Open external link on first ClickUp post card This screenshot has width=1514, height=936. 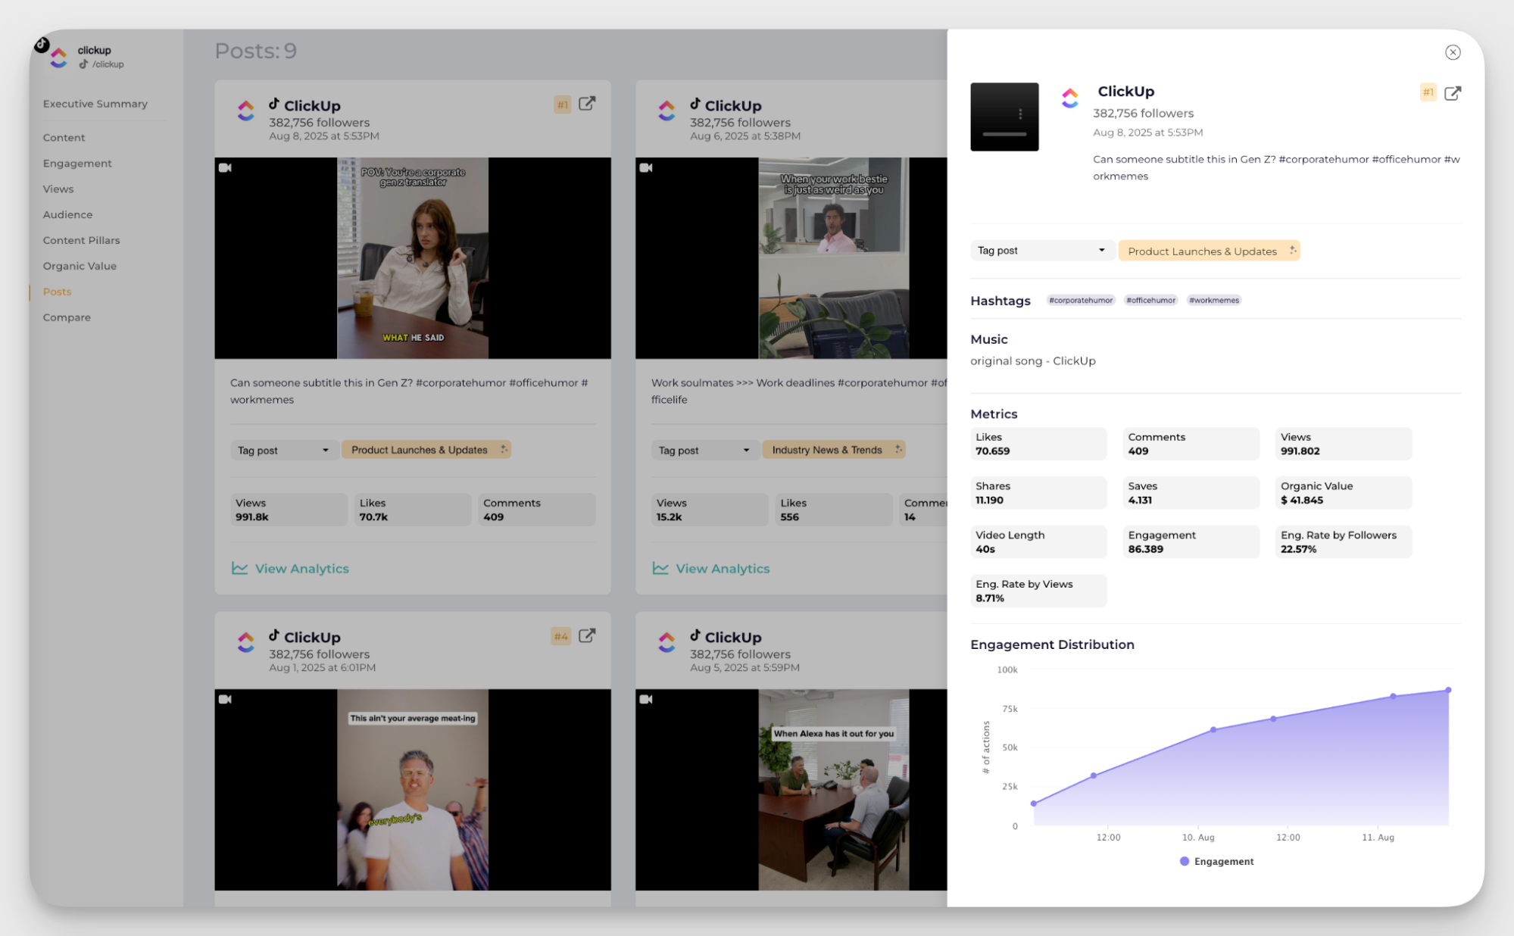587,104
